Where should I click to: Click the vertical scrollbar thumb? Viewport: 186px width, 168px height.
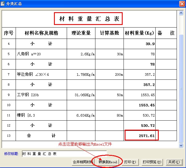[181, 85]
